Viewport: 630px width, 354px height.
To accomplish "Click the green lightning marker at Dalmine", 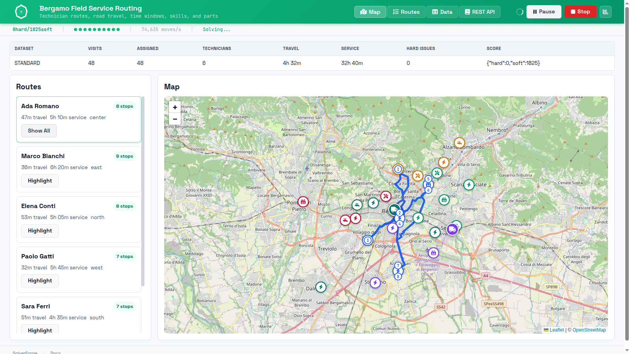I will point(321,287).
